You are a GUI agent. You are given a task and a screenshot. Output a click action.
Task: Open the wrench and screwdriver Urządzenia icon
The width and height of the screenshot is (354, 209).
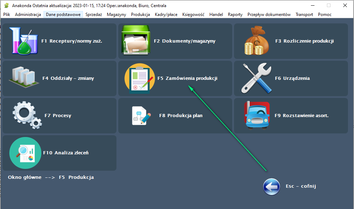pos(256,78)
